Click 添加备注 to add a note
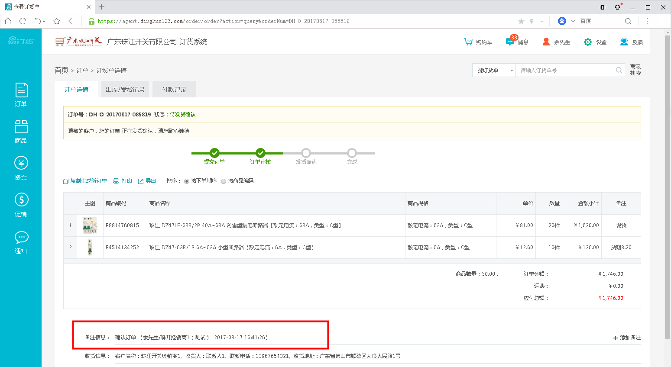The width and height of the screenshot is (671, 367). (627, 338)
